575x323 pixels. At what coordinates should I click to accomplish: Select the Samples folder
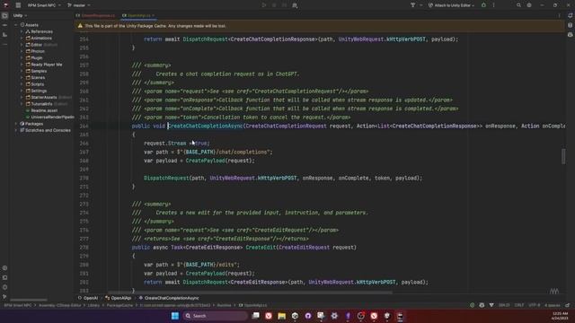pos(36,71)
